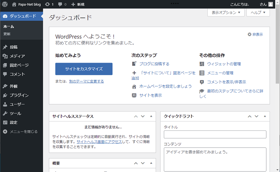
Task: Dismiss welcome panel with 非表示
Action: (x=255, y=34)
